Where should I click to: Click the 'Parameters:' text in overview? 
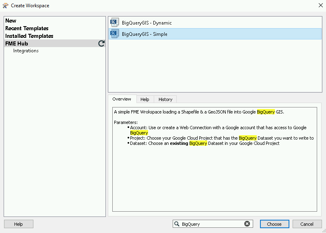pyautogui.click(x=126, y=122)
